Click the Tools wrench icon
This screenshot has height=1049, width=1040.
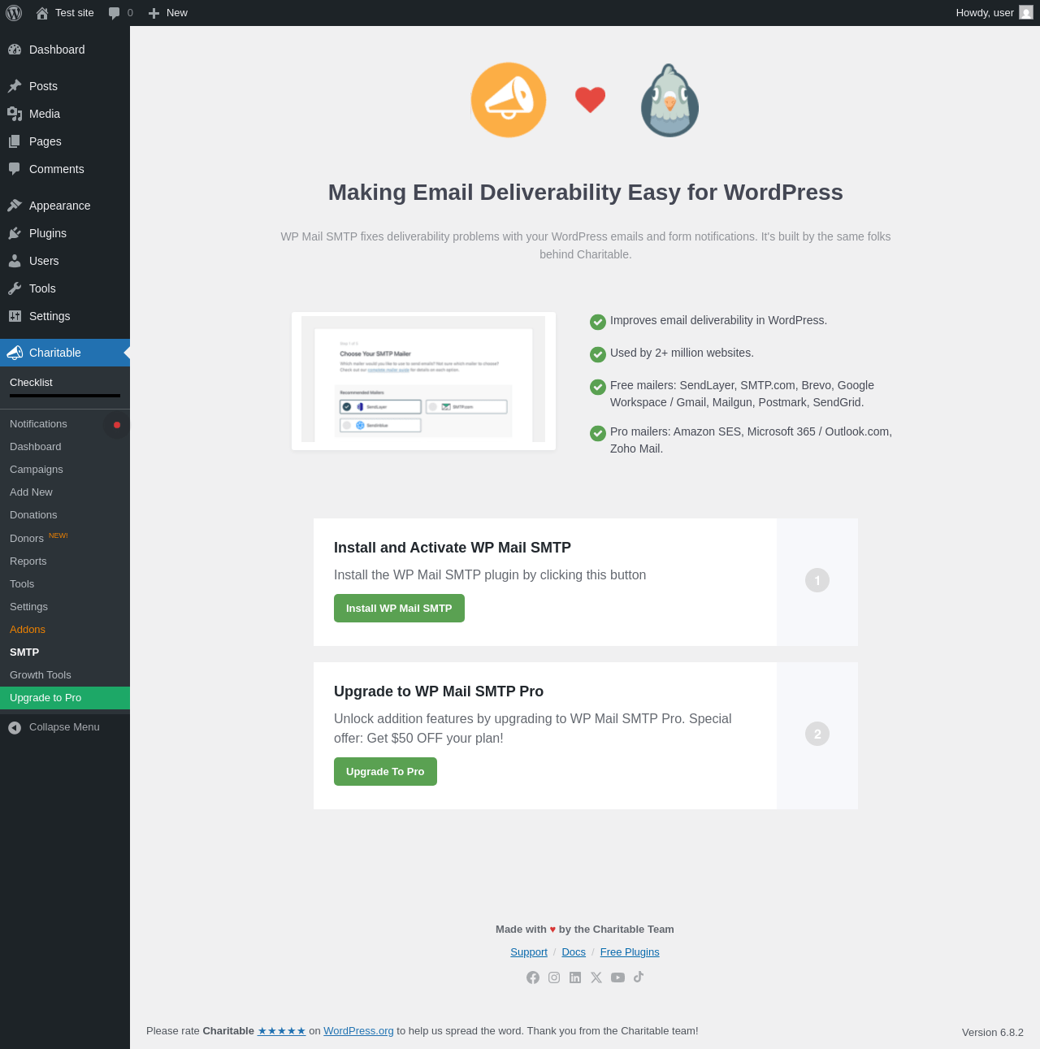pos(15,288)
